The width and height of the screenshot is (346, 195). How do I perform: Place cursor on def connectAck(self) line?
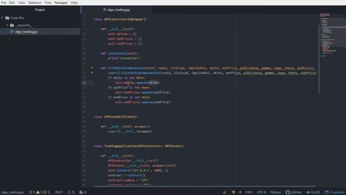click(x=119, y=53)
